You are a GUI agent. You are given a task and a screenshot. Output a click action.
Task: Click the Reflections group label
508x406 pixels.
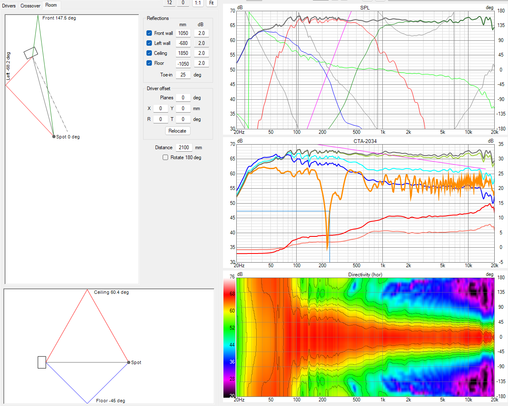pyautogui.click(x=158, y=18)
